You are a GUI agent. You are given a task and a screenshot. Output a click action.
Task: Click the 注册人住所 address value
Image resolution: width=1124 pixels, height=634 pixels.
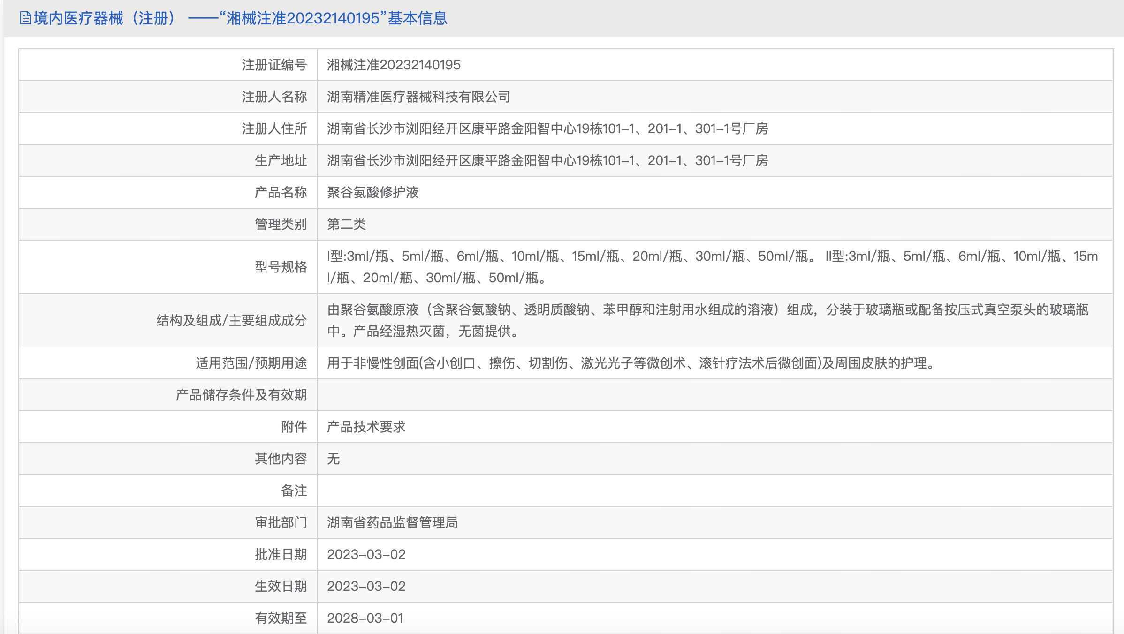click(x=547, y=128)
